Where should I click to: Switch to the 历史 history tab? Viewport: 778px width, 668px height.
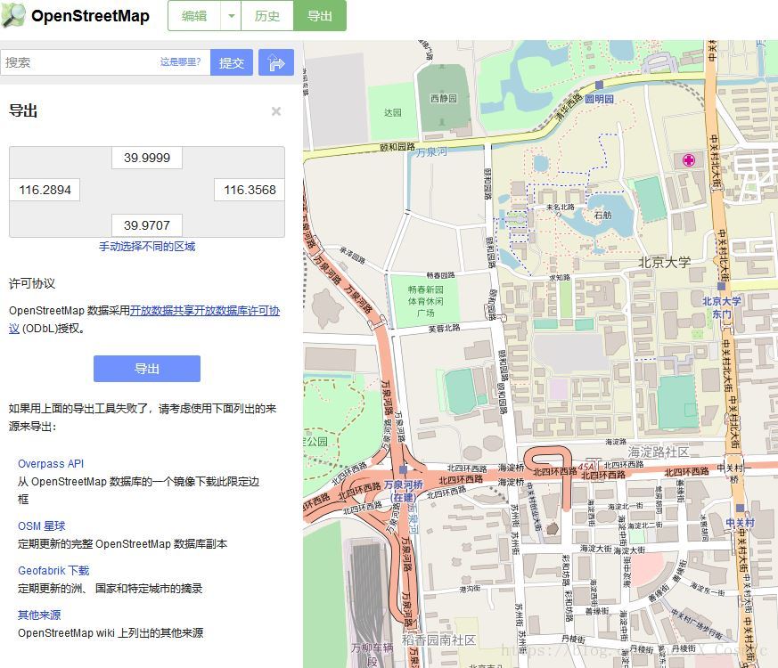(267, 16)
